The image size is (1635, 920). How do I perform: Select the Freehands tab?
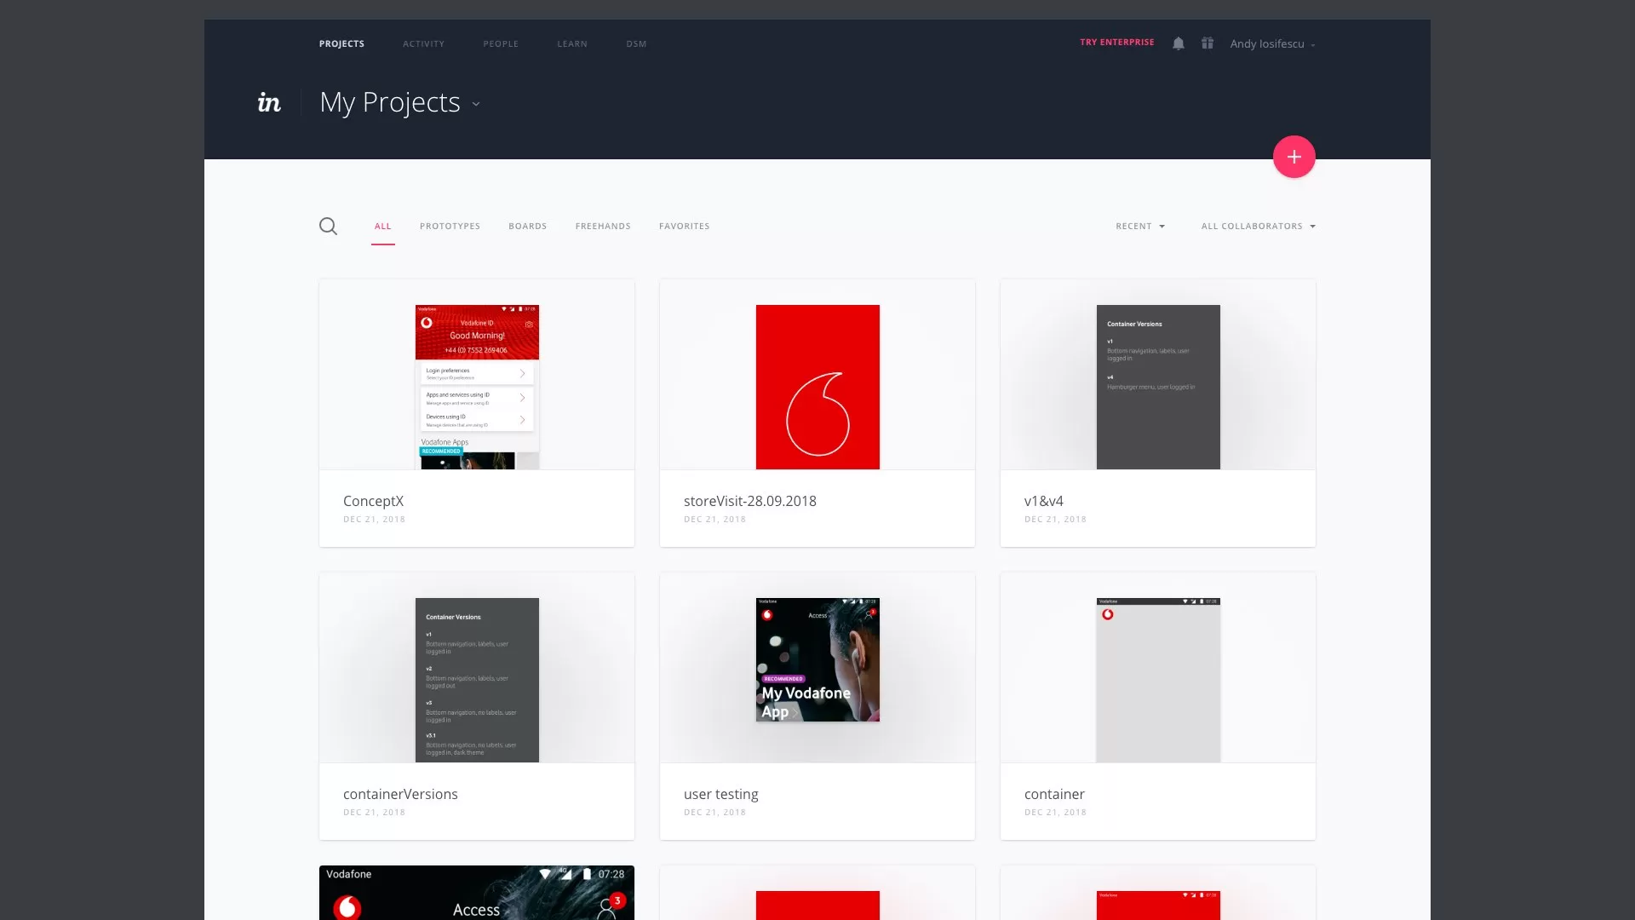coord(603,227)
